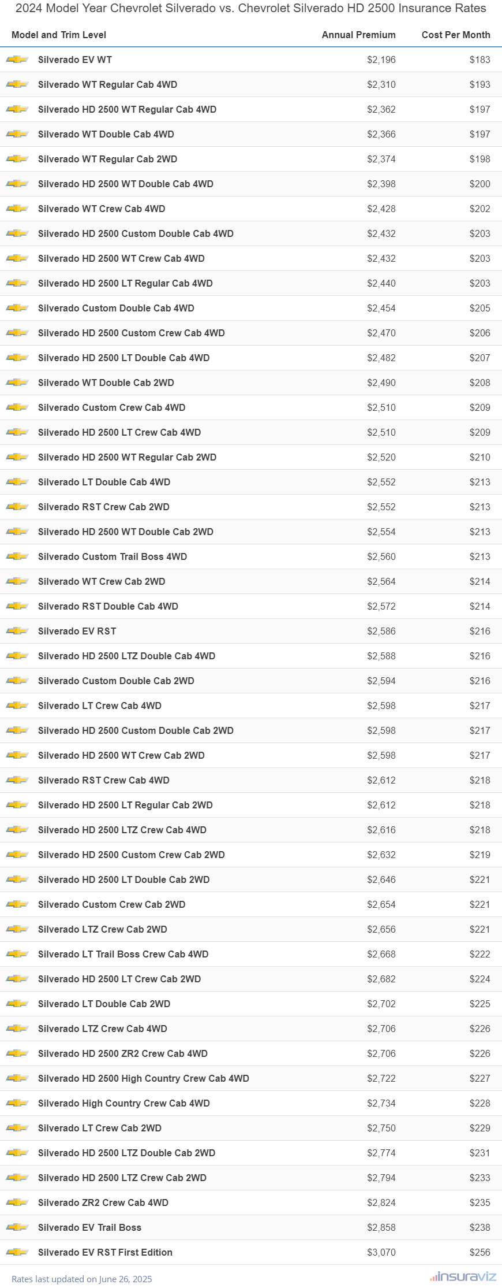Viewport: 502px width, 1288px height.
Task: Select the Silverado HD 2500 LTZ Crew Cab 2WD name
Action: (x=122, y=1178)
